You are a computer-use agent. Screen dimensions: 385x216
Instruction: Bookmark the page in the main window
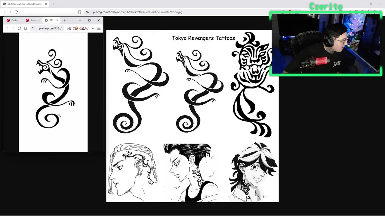(79, 12)
